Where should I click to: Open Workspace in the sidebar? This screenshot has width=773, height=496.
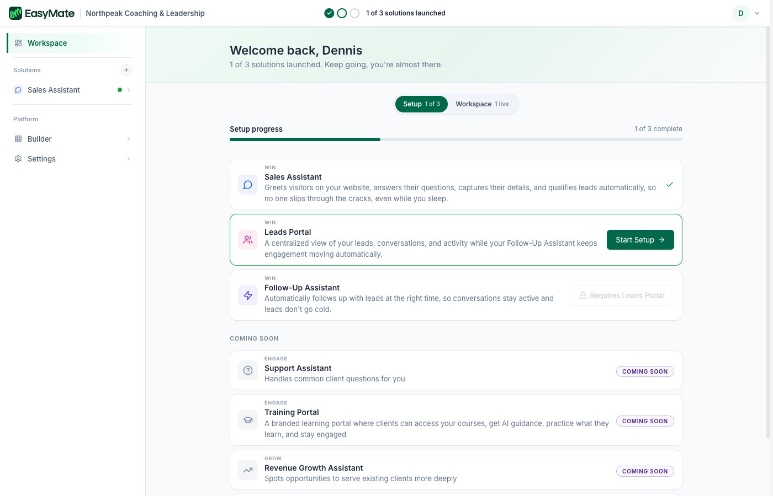[70, 43]
